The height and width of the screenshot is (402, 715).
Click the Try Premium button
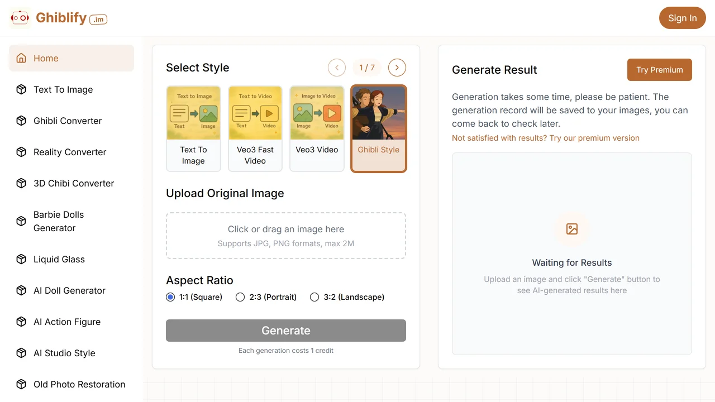[x=660, y=70]
